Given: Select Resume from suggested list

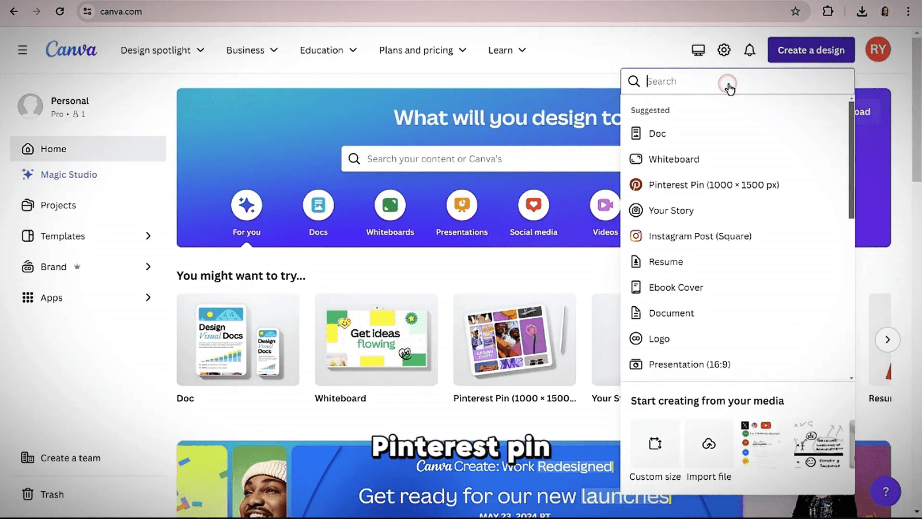Looking at the screenshot, I should (735, 262).
